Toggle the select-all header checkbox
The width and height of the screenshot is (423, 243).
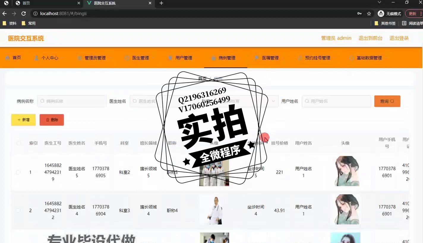click(x=18, y=143)
